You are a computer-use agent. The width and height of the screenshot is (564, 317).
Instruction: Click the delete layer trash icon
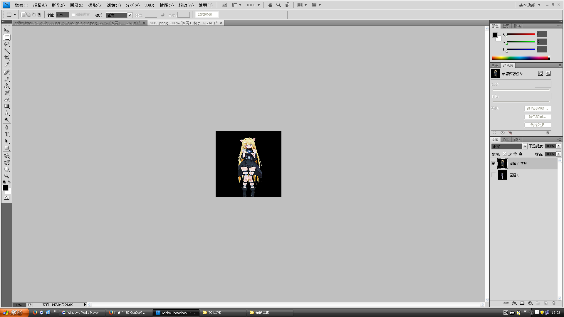[x=554, y=303]
